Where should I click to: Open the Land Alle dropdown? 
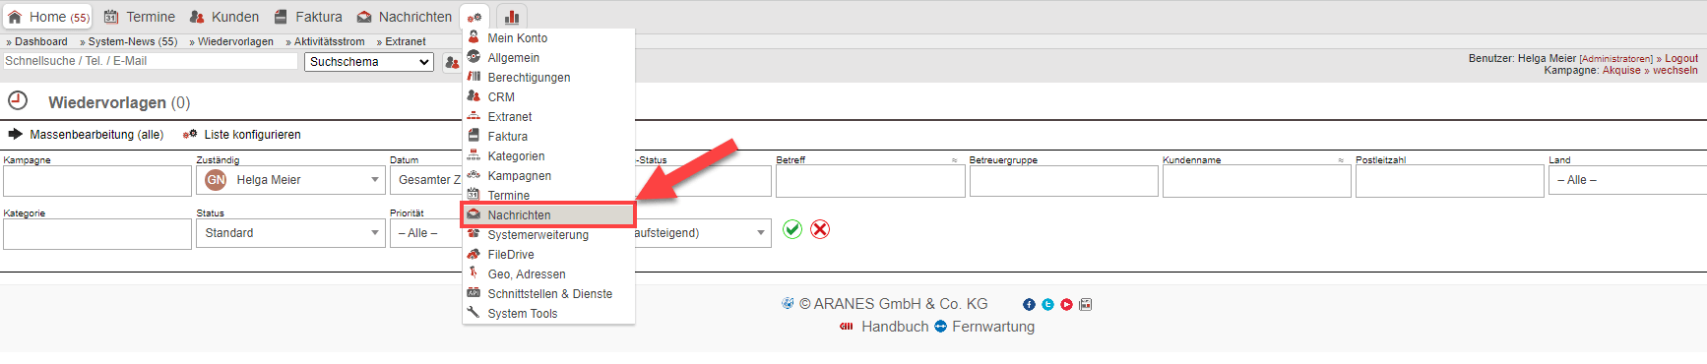pos(1627,180)
